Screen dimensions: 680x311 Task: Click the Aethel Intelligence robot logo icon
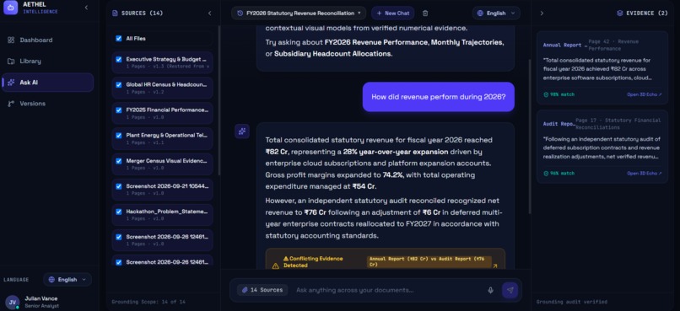(x=11, y=8)
